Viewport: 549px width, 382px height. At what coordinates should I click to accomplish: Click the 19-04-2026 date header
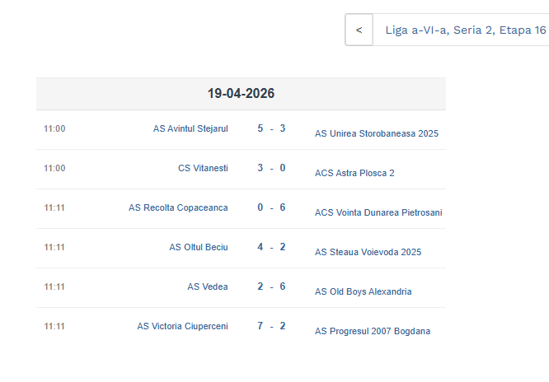coord(241,94)
